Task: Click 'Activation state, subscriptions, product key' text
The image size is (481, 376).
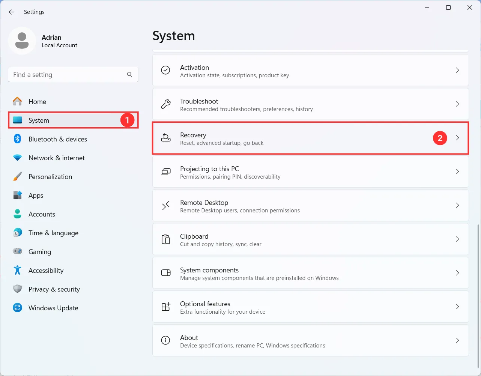Action: point(234,75)
